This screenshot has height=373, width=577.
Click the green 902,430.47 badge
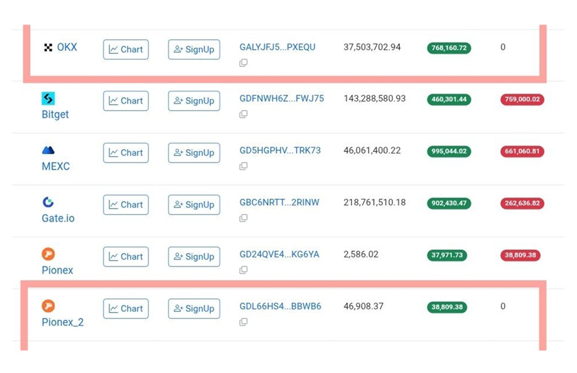pos(449,203)
